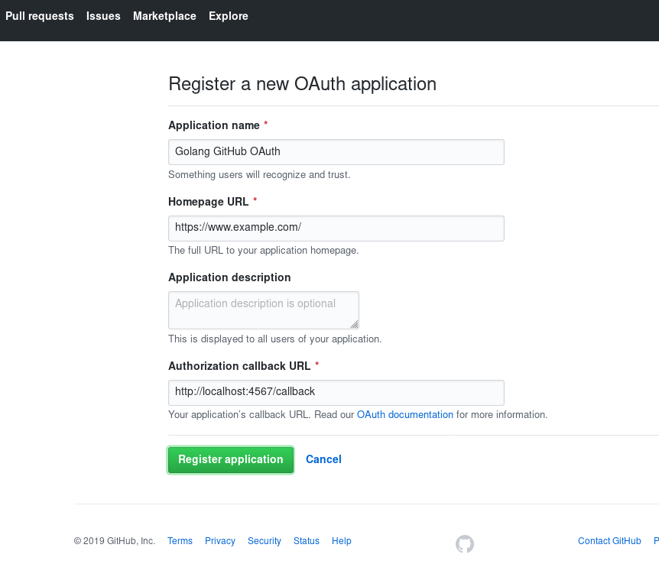Cancel the OAuth application registration

click(x=323, y=459)
